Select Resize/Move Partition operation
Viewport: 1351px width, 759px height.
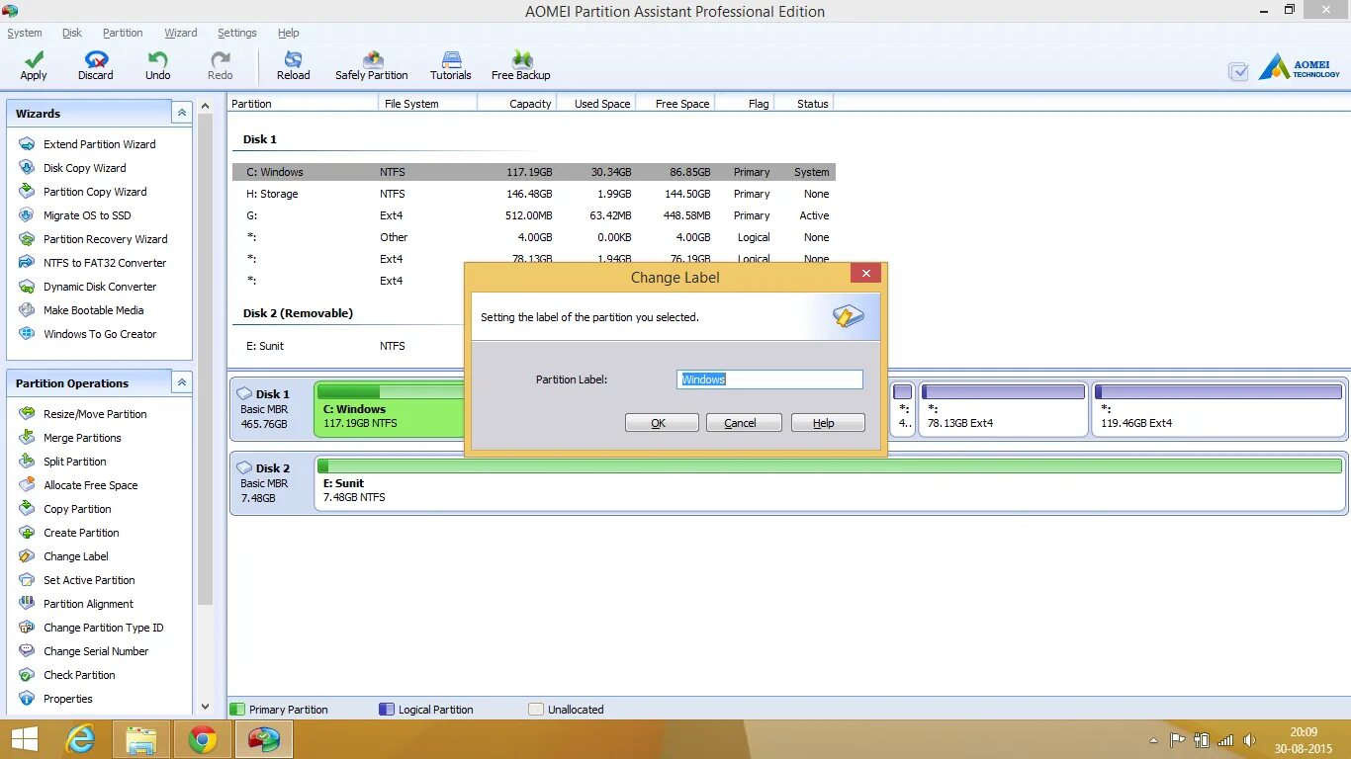pyautogui.click(x=95, y=414)
